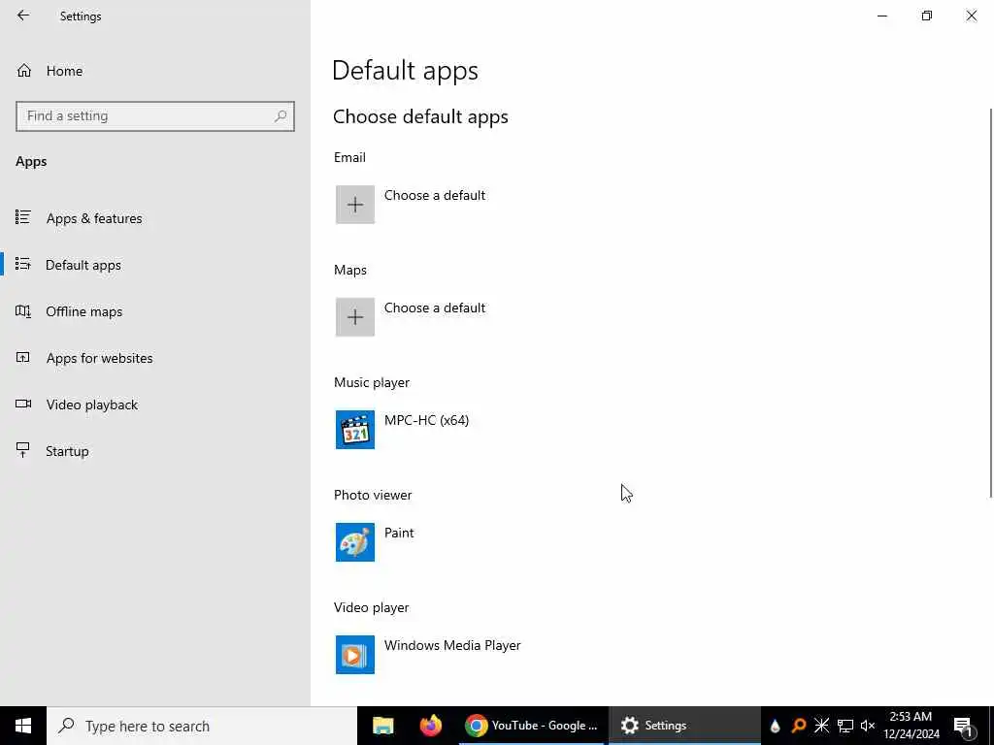Go back using the Settings back arrow
The height and width of the screenshot is (745, 994).
[x=23, y=16]
